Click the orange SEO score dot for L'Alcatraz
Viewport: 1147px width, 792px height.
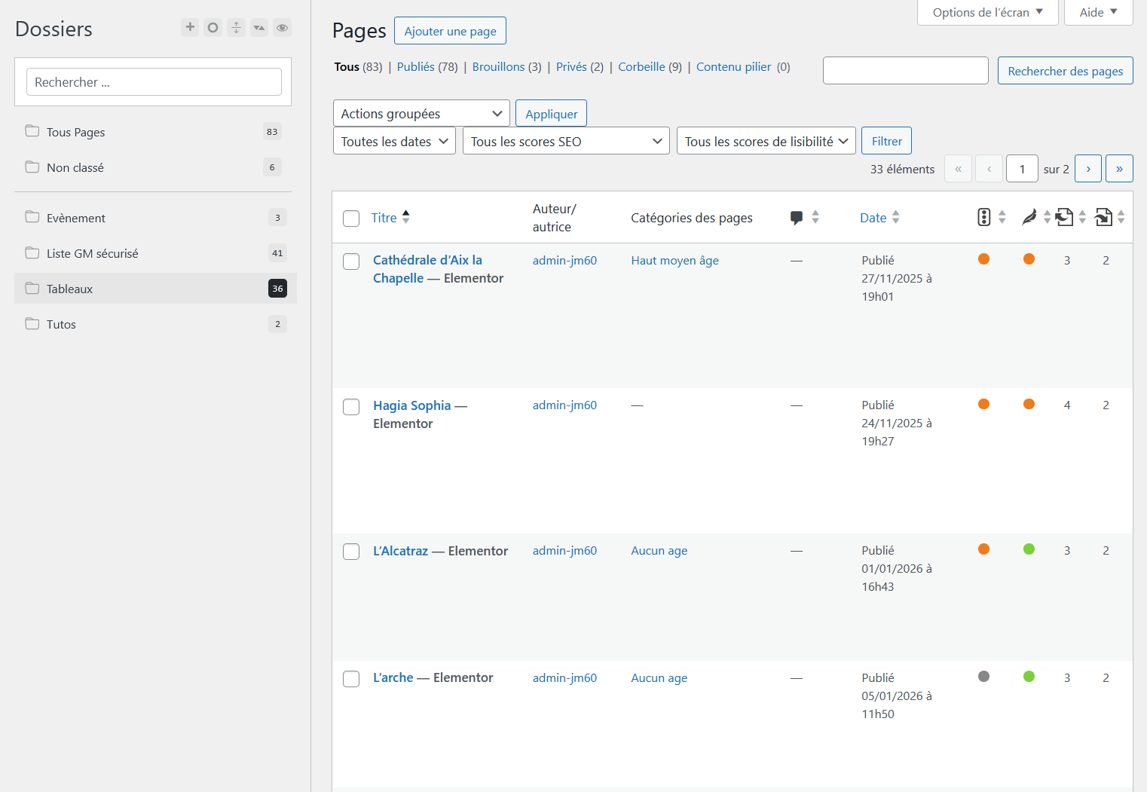983,549
